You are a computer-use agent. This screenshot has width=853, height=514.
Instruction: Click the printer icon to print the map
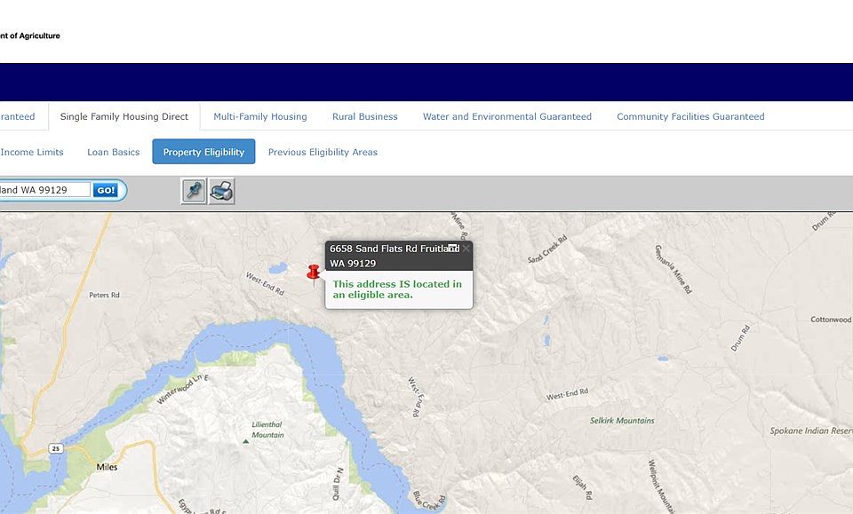coord(222,191)
